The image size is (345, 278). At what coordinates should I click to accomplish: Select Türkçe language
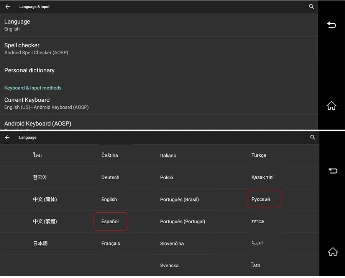pos(259,155)
